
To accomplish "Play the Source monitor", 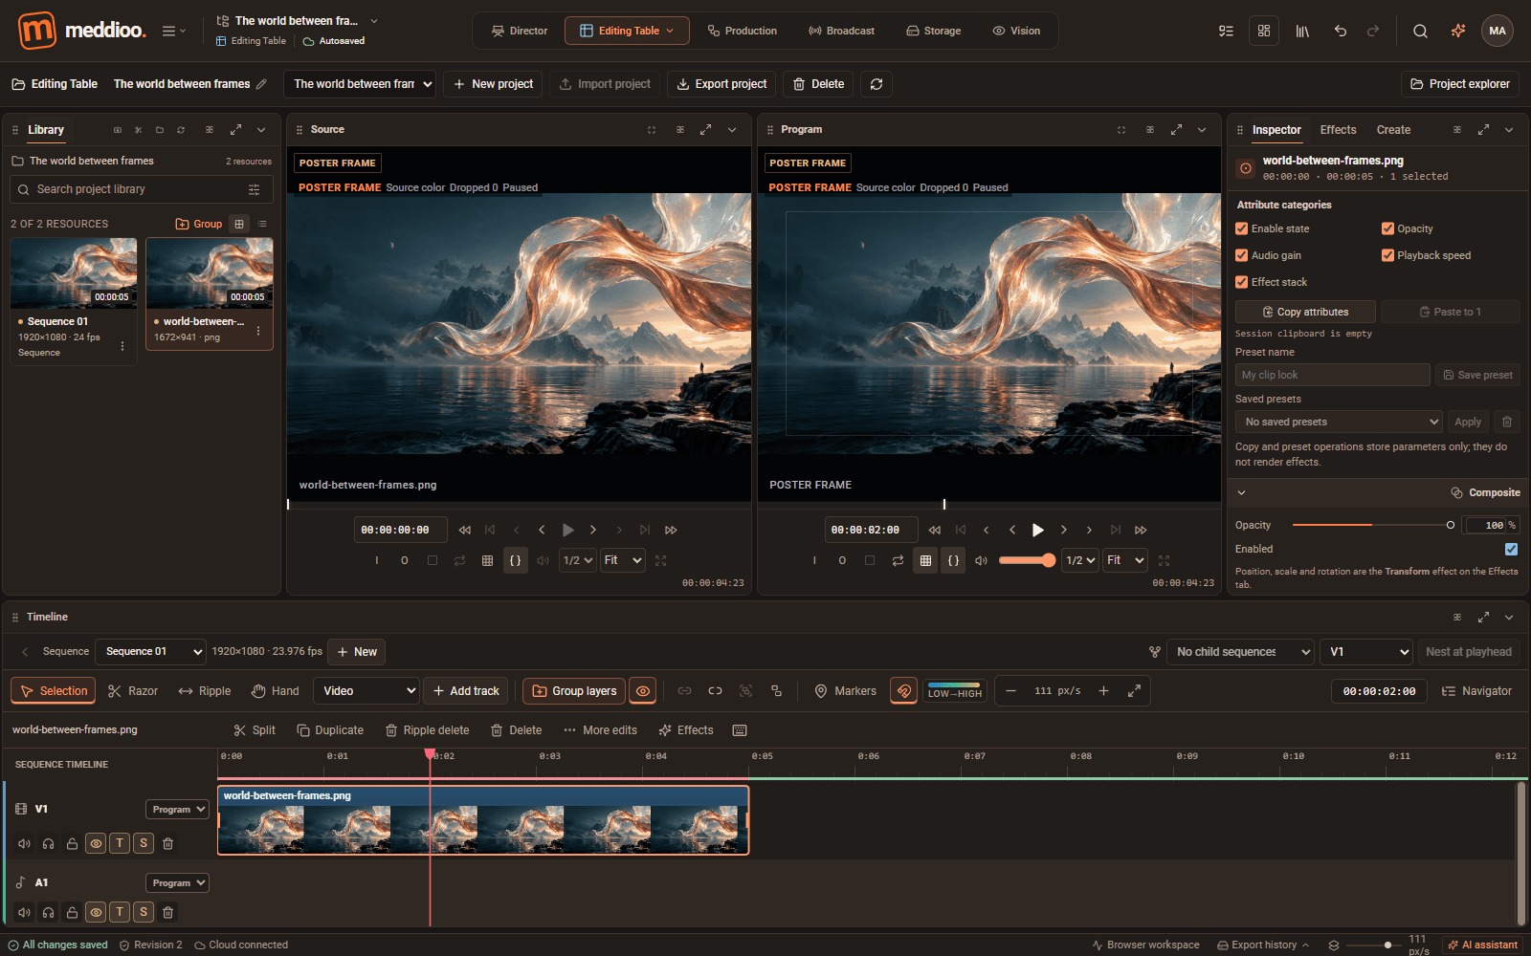I will (x=567, y=530).
